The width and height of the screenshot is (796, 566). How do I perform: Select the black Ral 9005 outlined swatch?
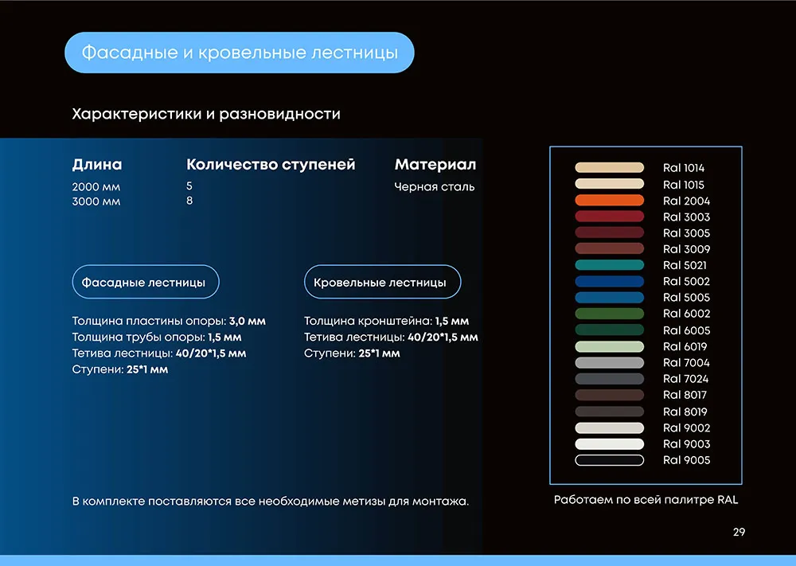click(609, 460)
